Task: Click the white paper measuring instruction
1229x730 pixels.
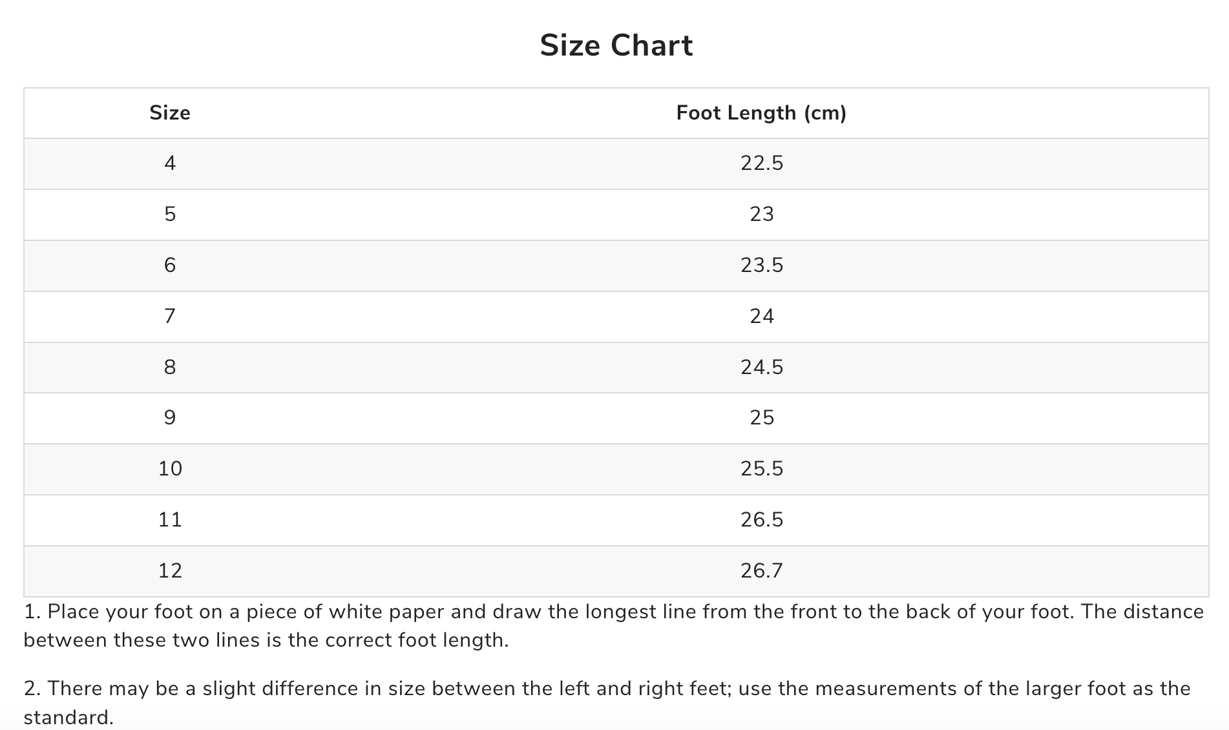Action: tap(614, 626)
